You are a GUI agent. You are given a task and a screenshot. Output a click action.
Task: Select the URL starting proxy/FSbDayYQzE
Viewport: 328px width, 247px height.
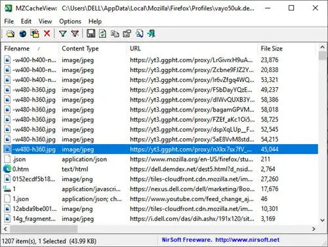(x=191, y=90)
